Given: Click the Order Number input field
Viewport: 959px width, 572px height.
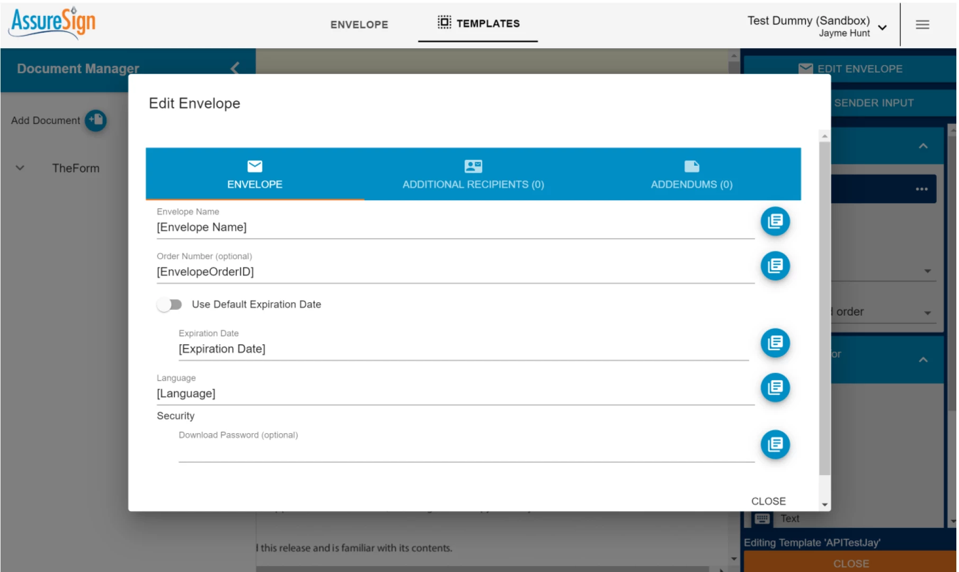Looking at the screenshot, I should tap(455, 272).
